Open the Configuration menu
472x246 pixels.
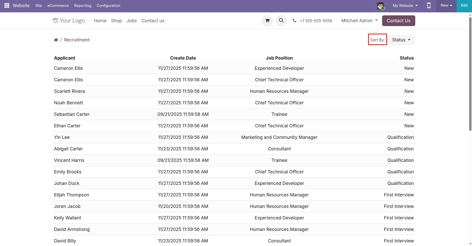[x=108, y=5]
